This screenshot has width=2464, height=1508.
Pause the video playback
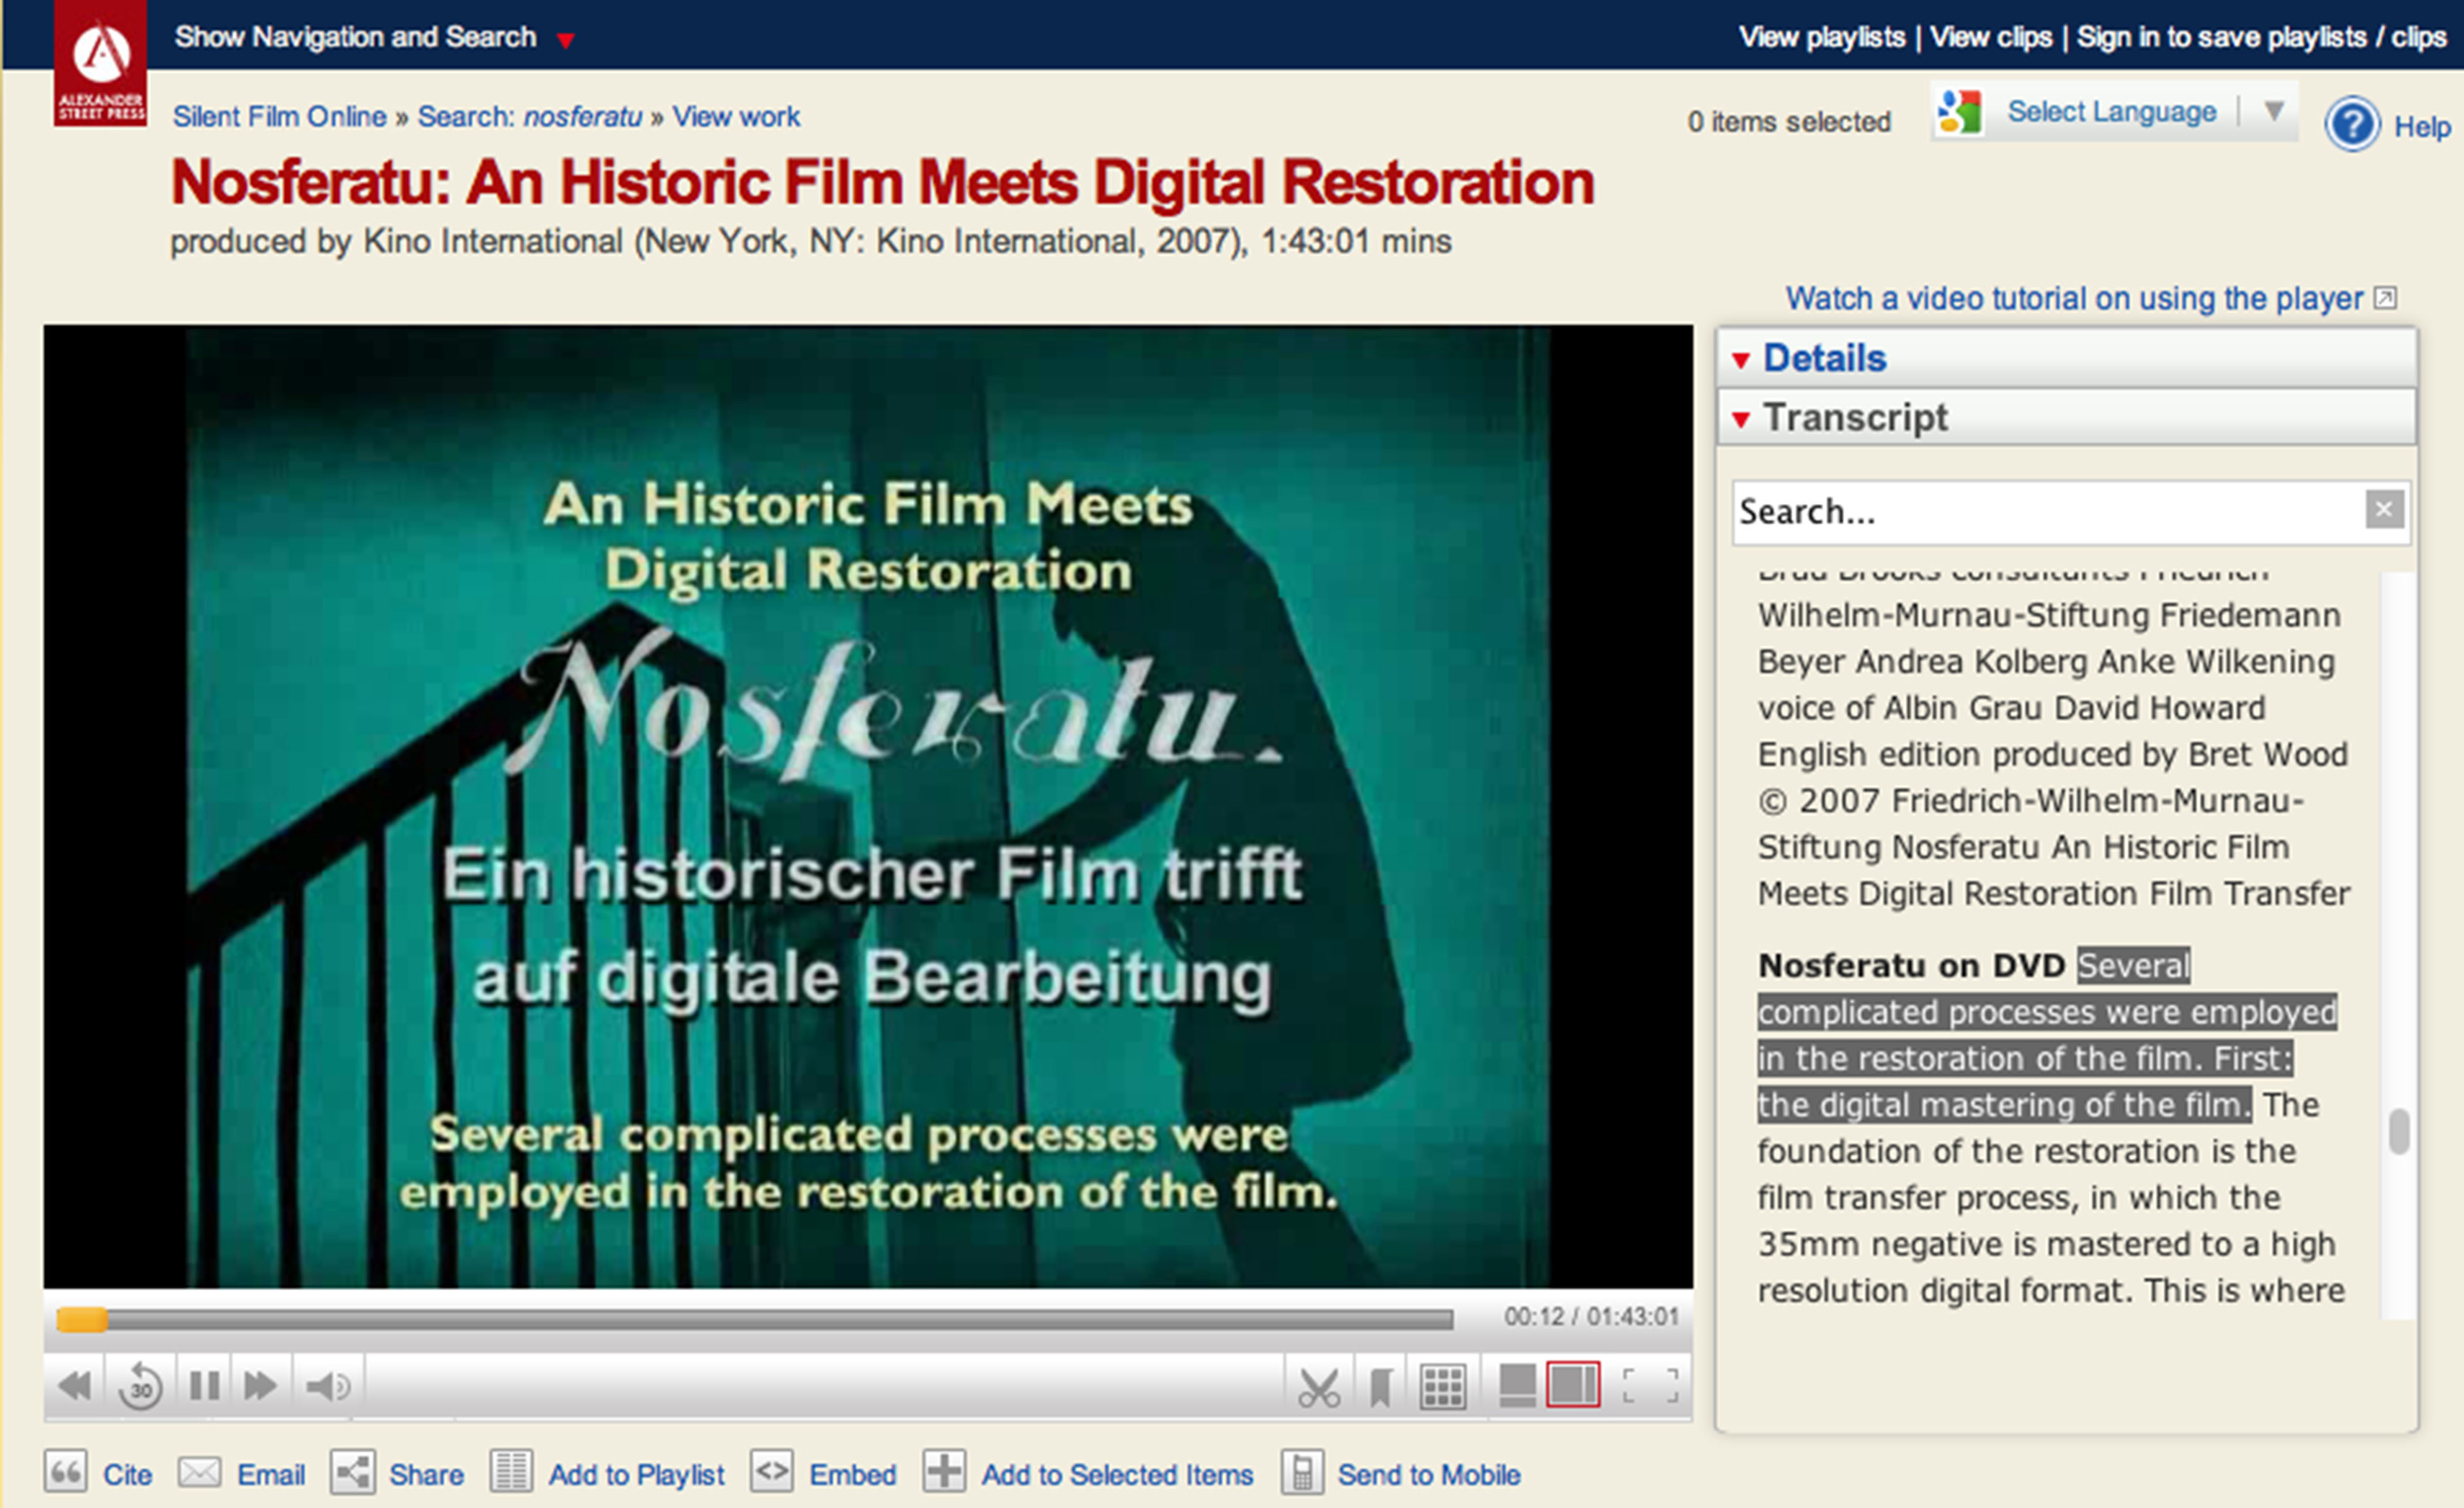click(x=204, y=1387)
